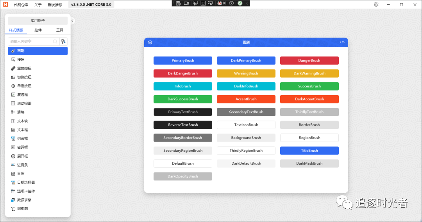The width and height of the screenshot is (422, 222).
Task: Open the settings gear in title bar
Action: pyautogui.click(x=376, y=5)
